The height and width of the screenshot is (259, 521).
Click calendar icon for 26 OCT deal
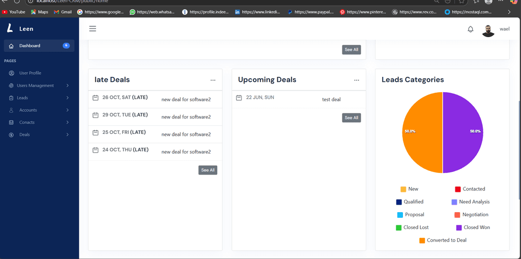click(95, 98)
